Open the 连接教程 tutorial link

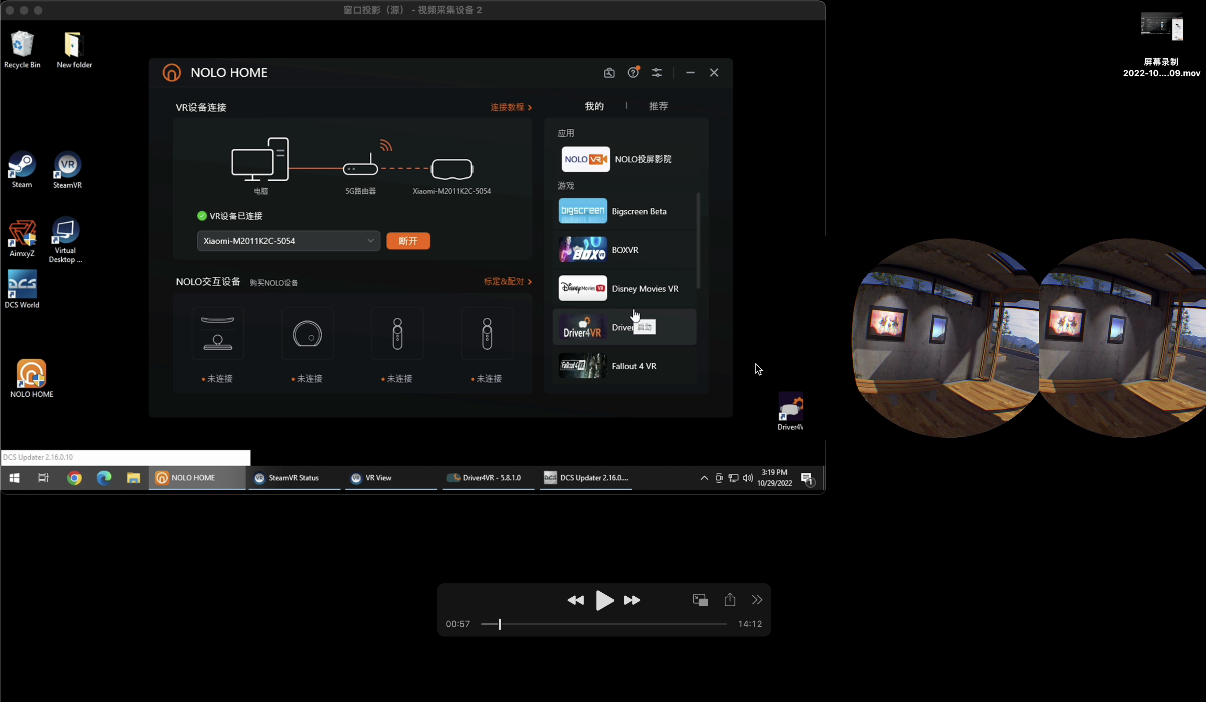click(511, 107)
